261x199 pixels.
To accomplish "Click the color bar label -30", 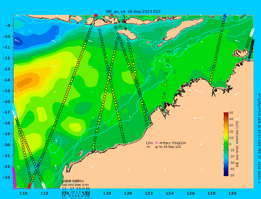I will coord(232,163).
